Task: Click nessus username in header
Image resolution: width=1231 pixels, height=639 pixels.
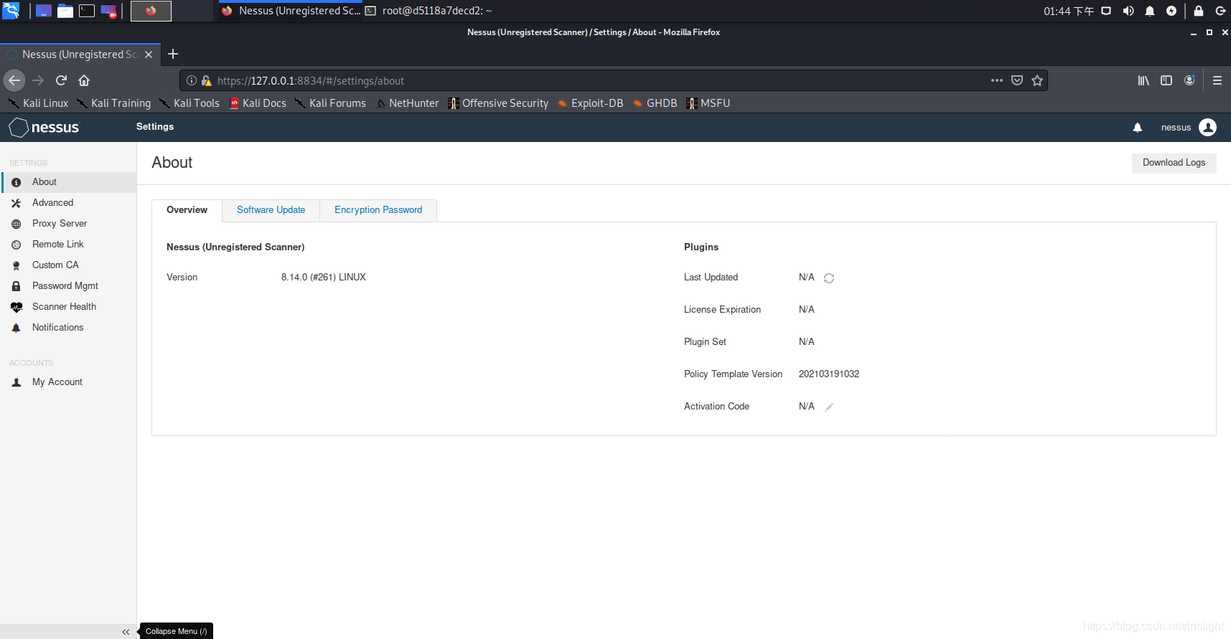Action: coord(1176,128)
